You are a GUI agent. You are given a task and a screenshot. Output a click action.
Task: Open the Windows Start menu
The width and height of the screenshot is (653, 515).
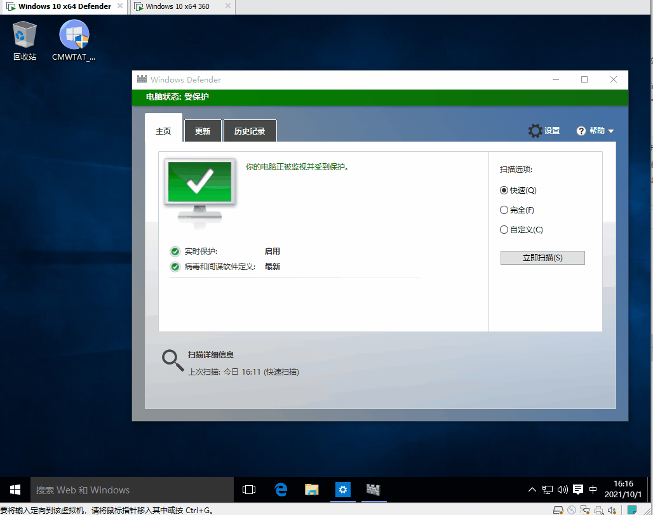15,490
